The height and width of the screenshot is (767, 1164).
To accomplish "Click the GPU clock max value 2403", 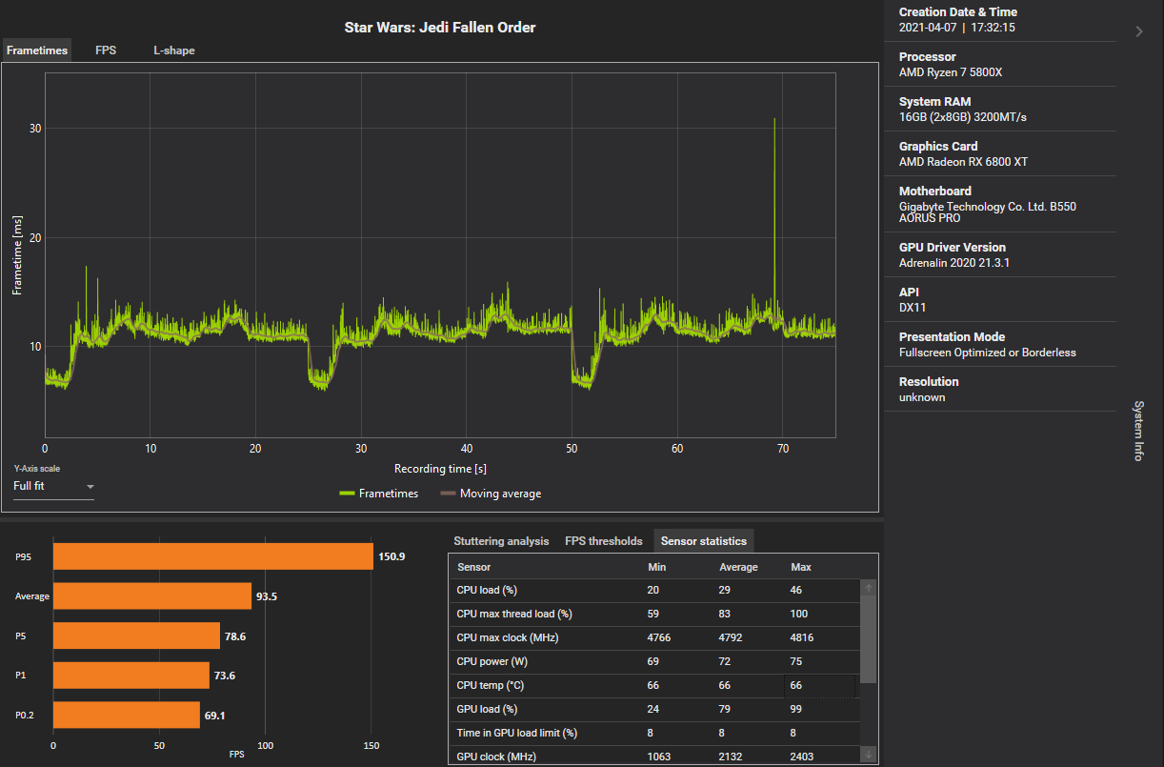I will point(802,757).
